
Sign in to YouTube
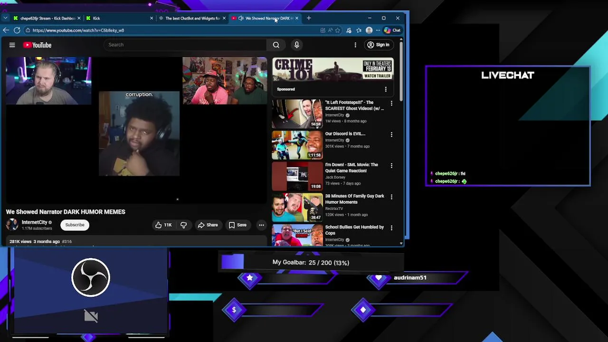(x=378, y=45)
